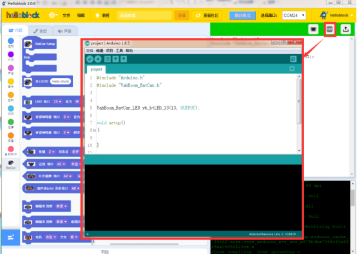Click the chip icon in green bar

tap(313, 29)
